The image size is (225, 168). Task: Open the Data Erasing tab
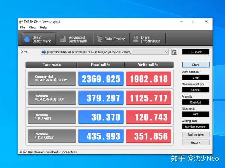111,39
